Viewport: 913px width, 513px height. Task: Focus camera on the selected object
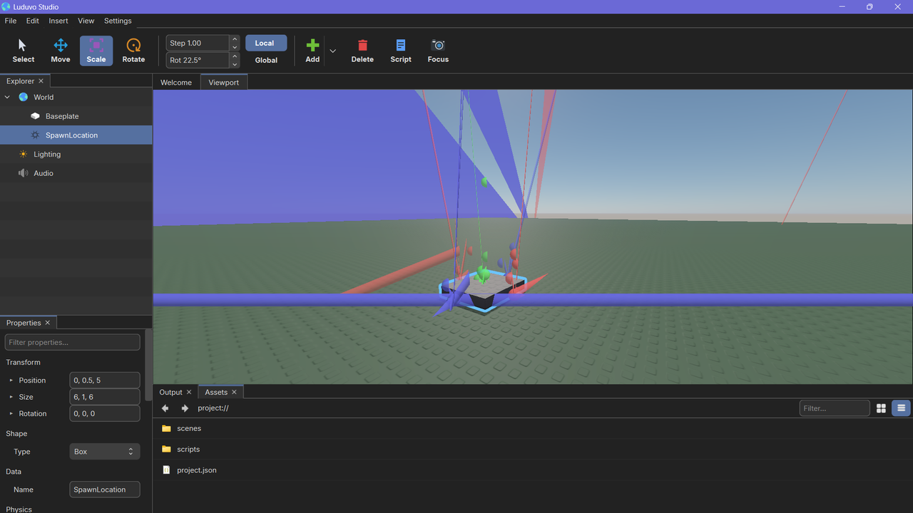point(438,51)
